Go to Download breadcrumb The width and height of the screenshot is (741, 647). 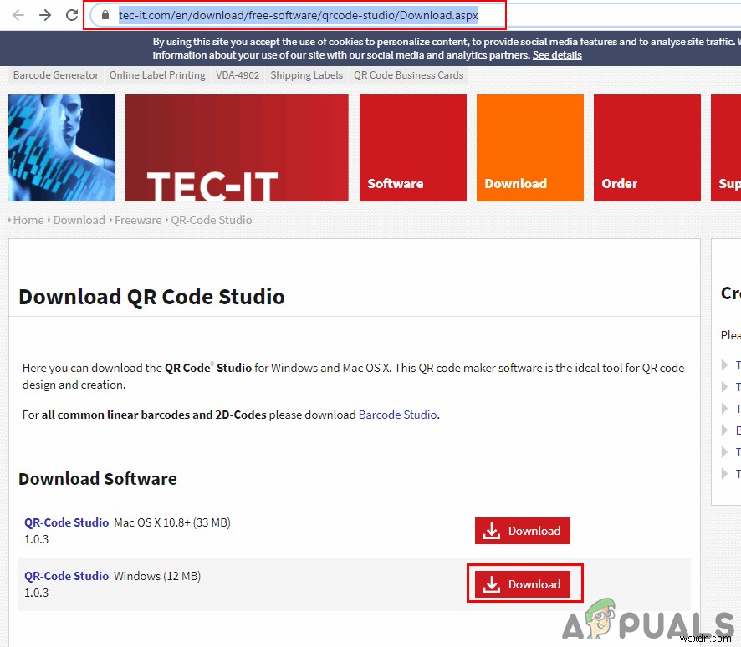tap(79, 220)
